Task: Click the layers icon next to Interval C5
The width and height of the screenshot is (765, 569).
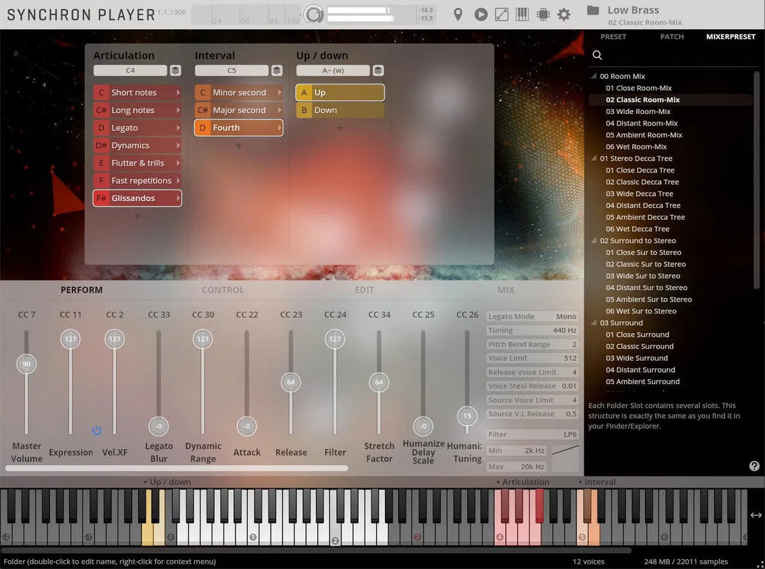Action: coord(277,71)
